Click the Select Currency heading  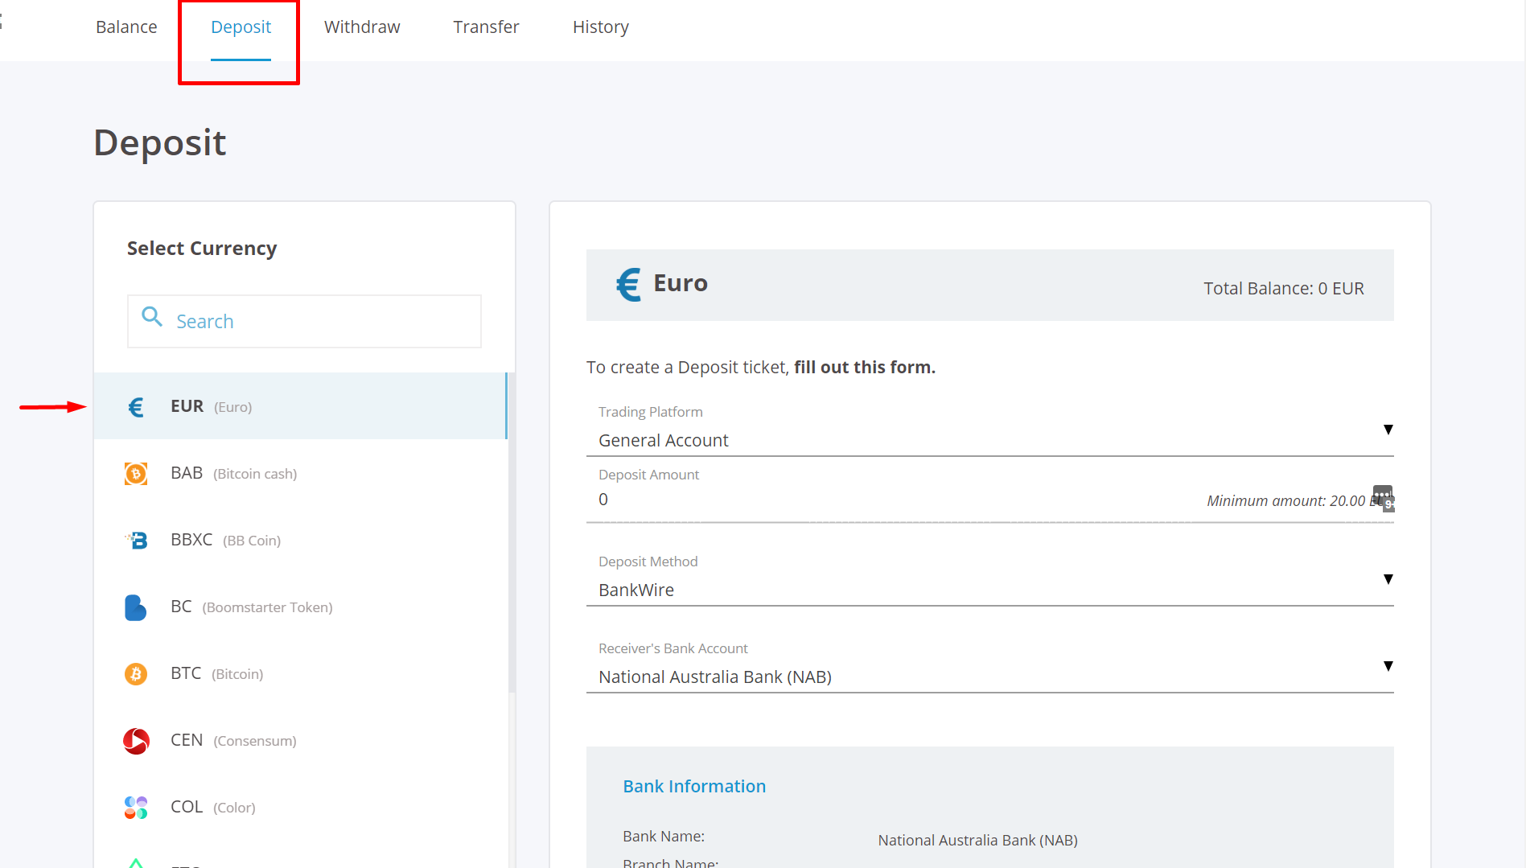tap(202, 249)
